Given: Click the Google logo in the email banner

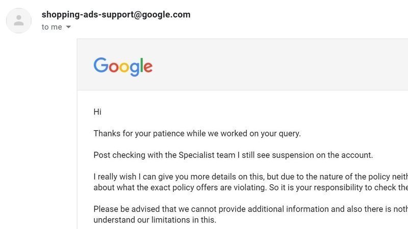Looking at the screenshot, I should (x=123, y=66).
